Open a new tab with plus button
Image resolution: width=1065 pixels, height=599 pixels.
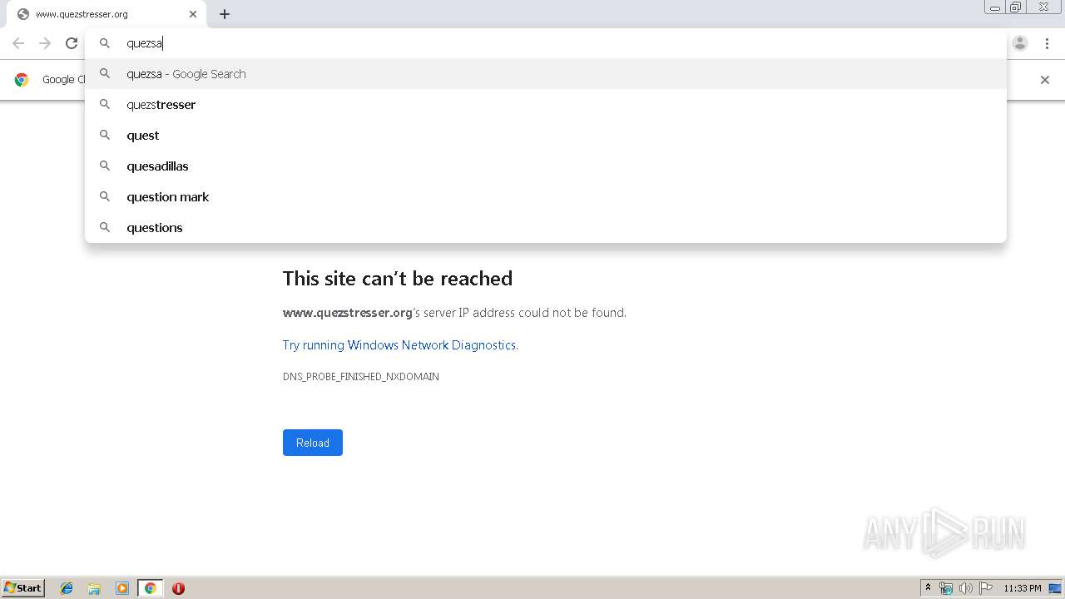(225, 14)
